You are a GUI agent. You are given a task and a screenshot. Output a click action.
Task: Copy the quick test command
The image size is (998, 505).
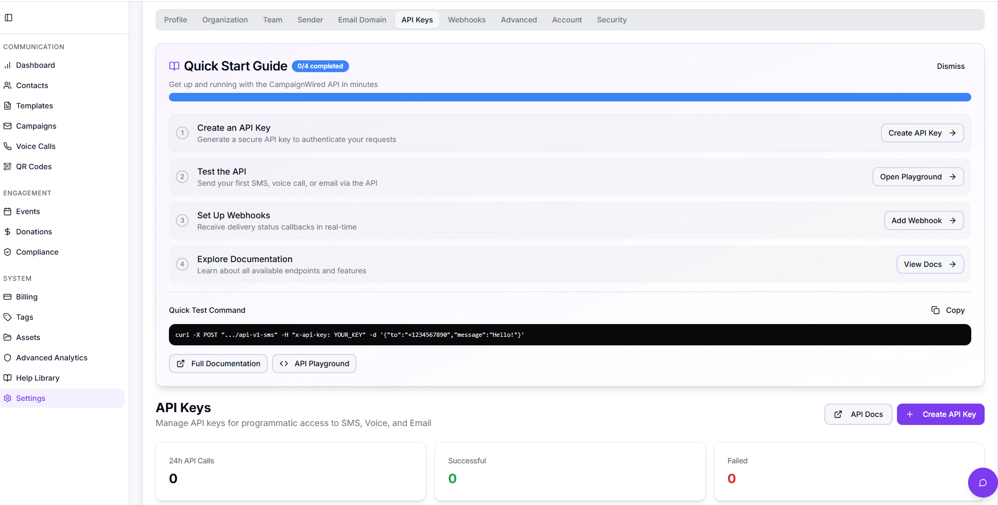pyautogui.click(x=948, y=310)
